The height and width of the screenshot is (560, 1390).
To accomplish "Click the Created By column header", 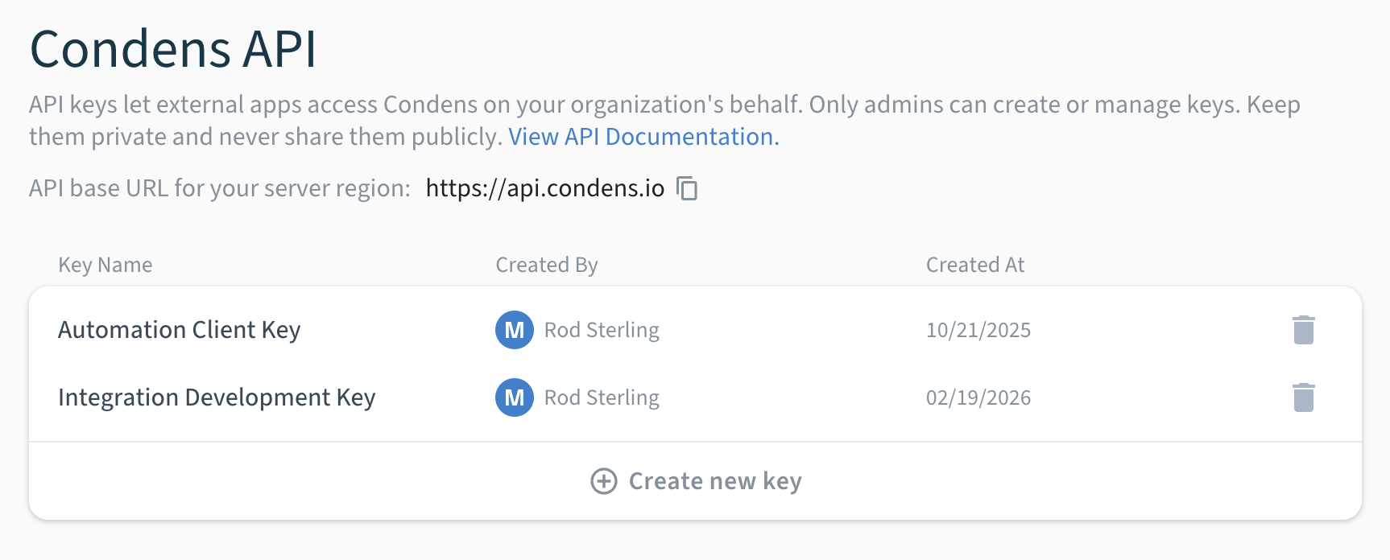I will point(547,265).
